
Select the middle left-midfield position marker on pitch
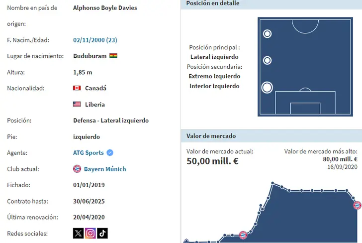coord(267,61)
